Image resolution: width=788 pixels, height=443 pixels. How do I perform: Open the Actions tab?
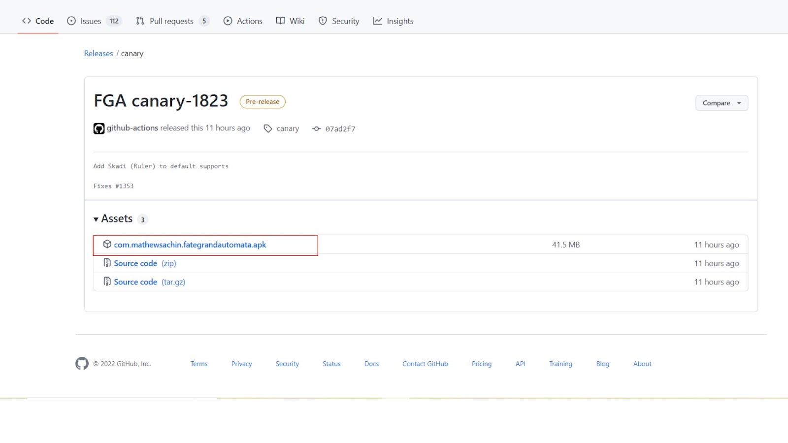click(243, 21)
